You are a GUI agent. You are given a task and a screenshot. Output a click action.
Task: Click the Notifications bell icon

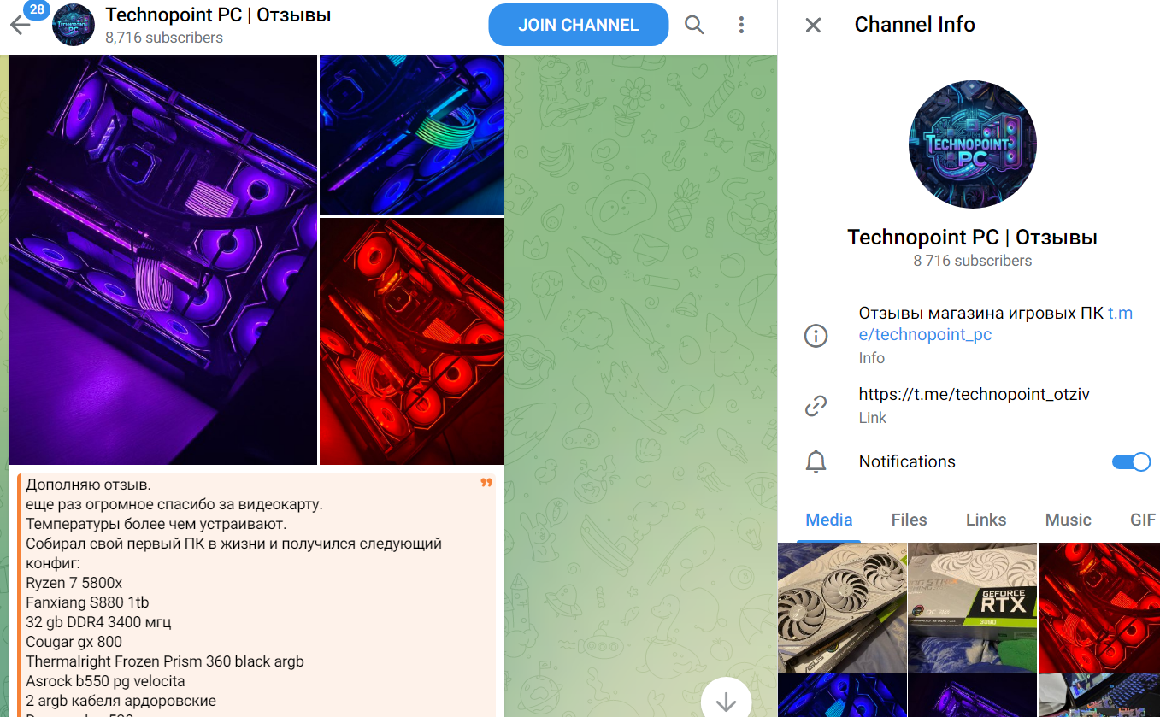(x=816, y=461)
